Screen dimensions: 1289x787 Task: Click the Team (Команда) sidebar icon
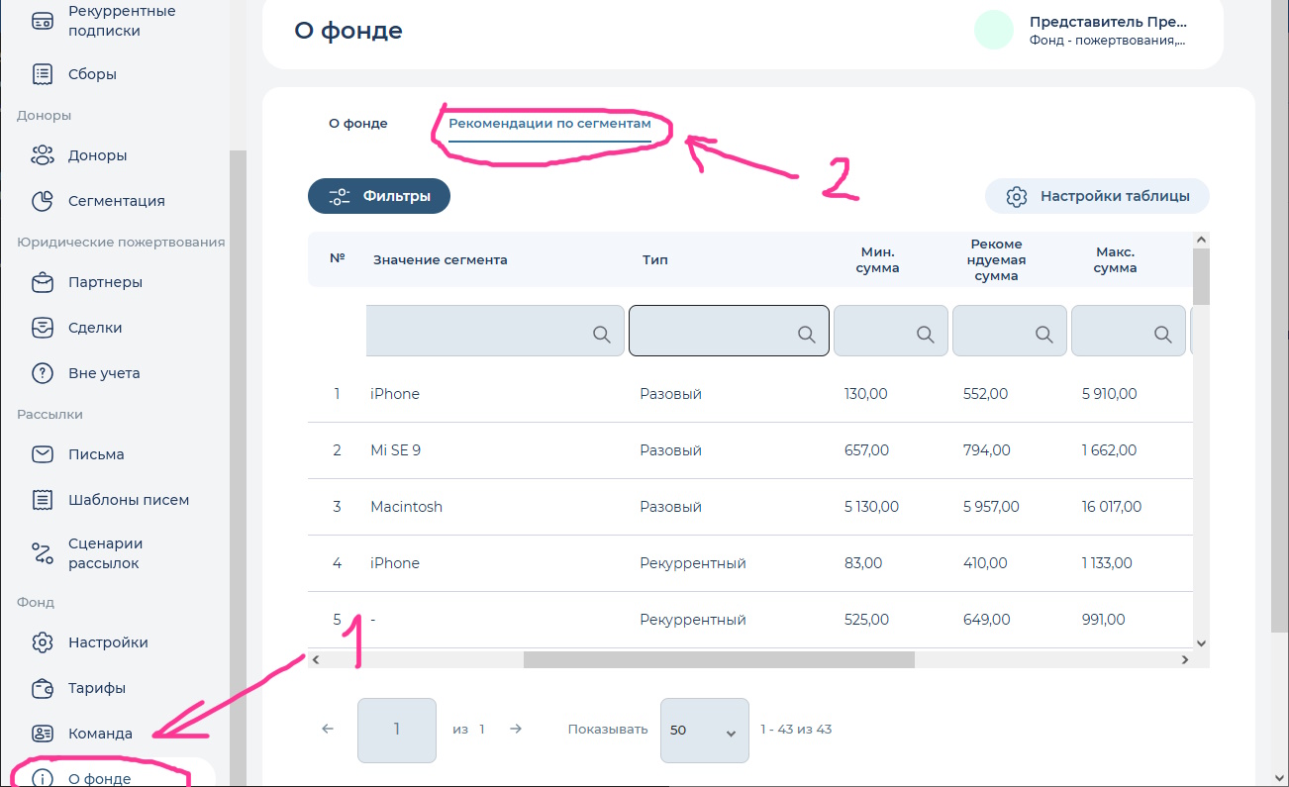point(43,734)
